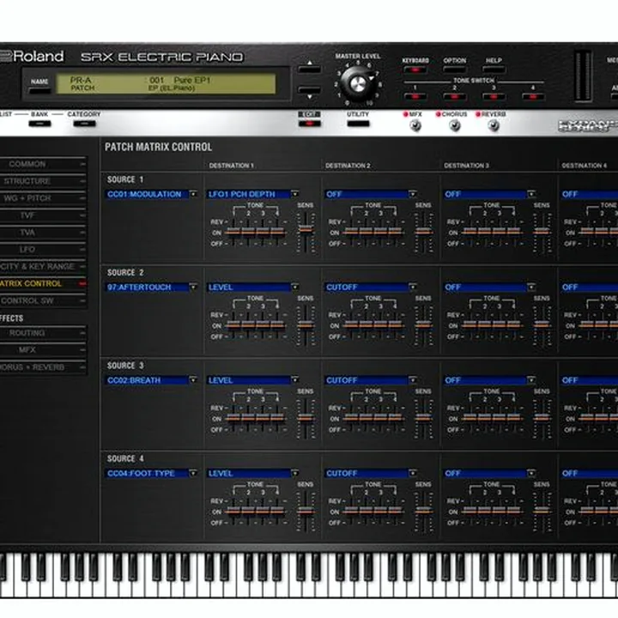Open Source 4 Destination 2 CUTOFF dropdown

(x=371, y=473)
